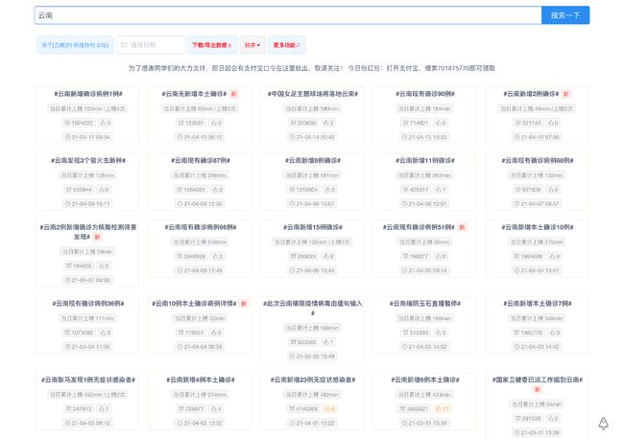Click the like icon on #中国女足主题球场将落地云南# card

[x=326, y=123]
